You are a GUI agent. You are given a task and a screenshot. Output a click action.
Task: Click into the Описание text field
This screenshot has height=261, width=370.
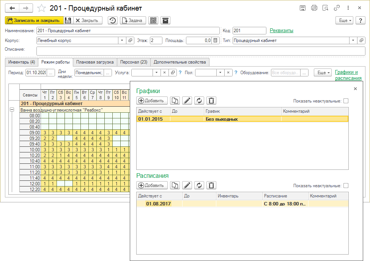coord(197,51)
